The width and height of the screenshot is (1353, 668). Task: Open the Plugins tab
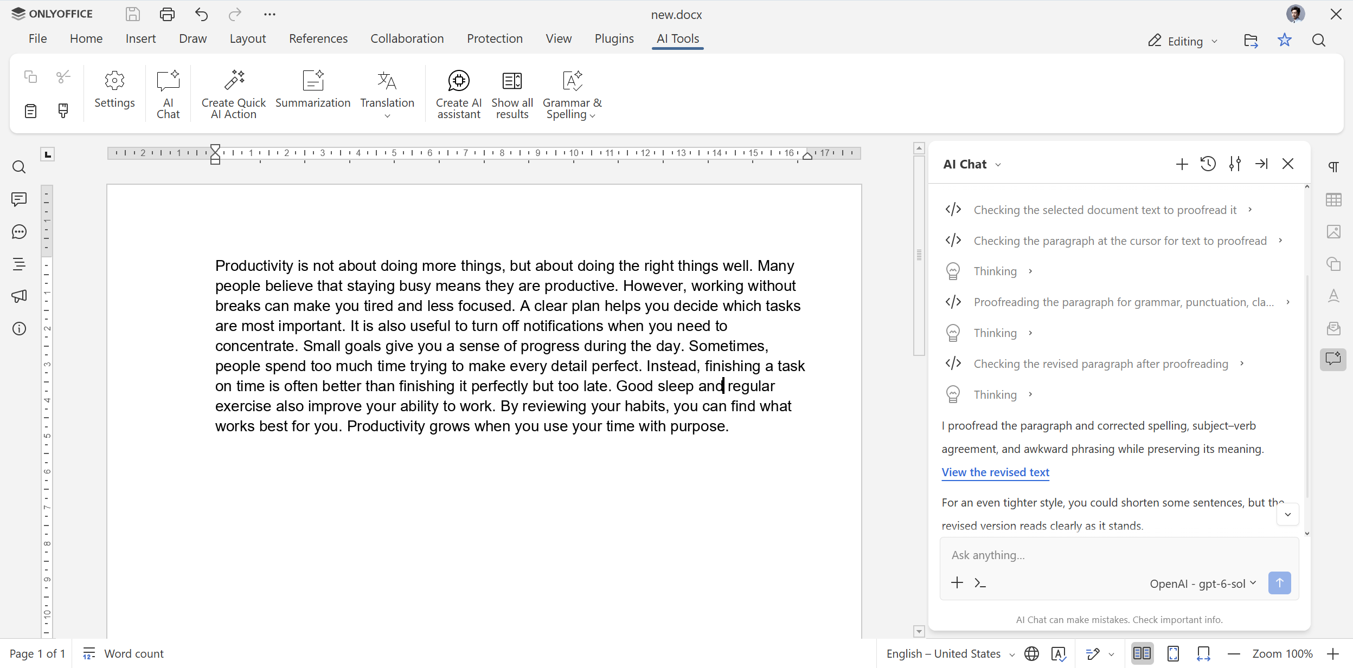[x=614, y=38]
